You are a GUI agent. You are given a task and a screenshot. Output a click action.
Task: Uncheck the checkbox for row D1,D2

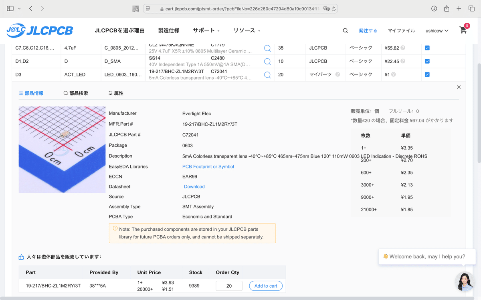tap(427, 61)
